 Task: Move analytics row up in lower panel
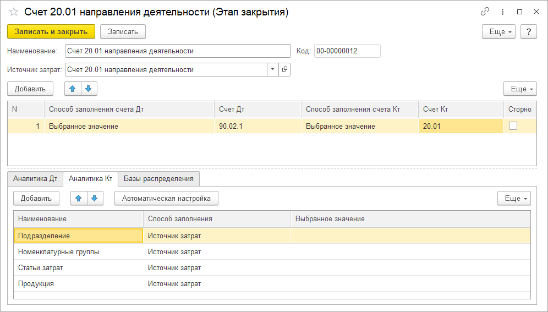pos(79,199)
